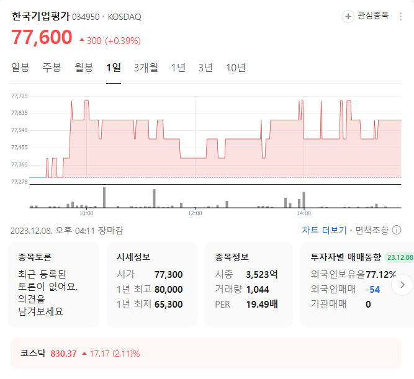The image size is (414, 379).
Task: Select the 3년 chart period
Action: [205, 68]
